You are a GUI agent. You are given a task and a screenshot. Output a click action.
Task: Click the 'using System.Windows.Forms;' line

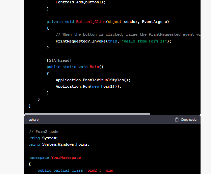coord(59,144)
